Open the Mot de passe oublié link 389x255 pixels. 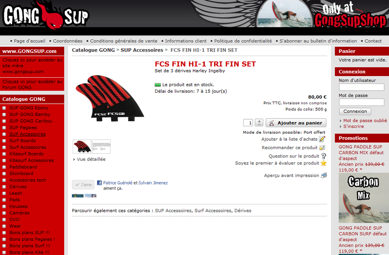click(365, 120)
